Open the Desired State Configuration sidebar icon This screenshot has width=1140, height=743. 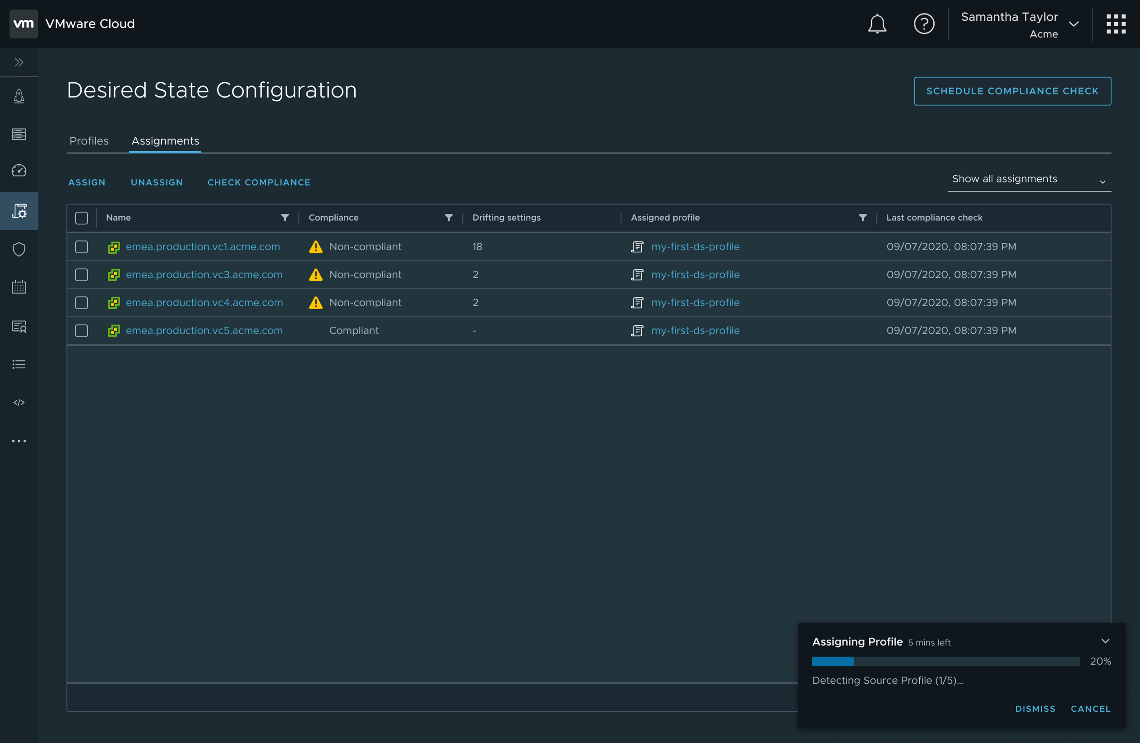tap(19, 211)
